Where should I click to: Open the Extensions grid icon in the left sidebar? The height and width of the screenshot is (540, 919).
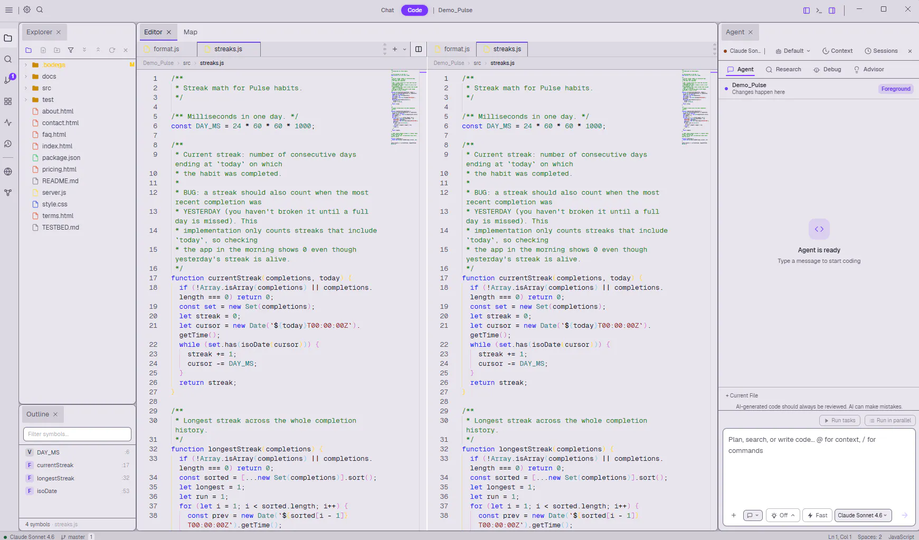8,101
